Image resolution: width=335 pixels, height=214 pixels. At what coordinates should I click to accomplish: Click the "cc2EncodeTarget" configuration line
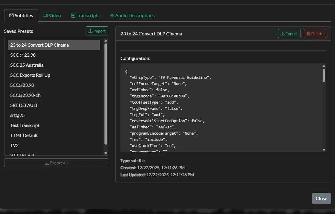click(158, 84)
